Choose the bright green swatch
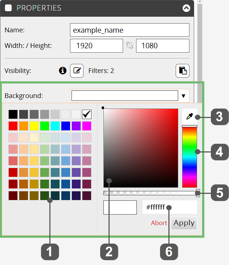229x265 pixels. 45,126
